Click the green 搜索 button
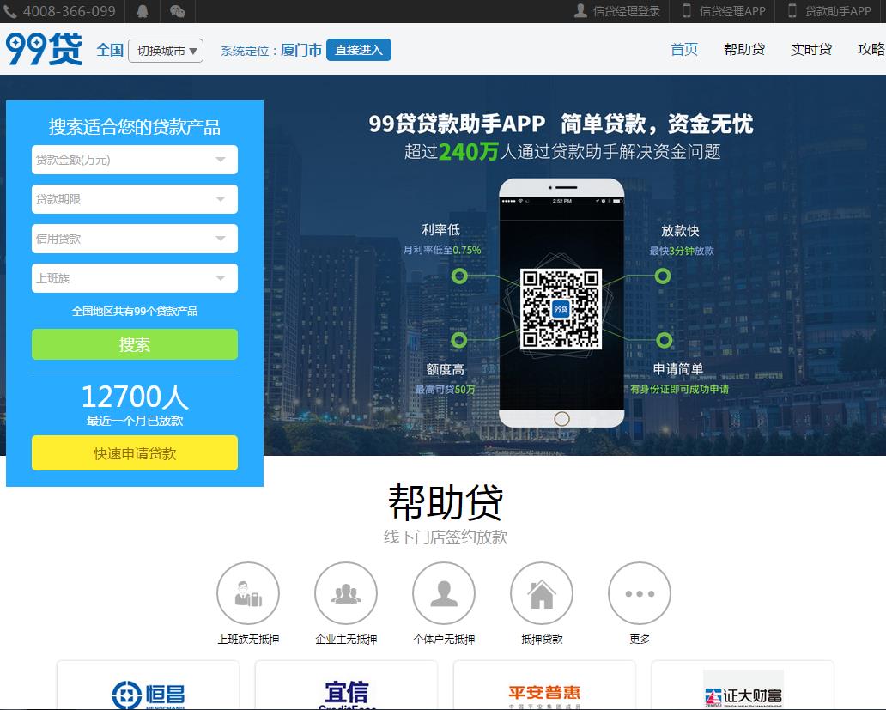This screenshot has width=886, height=710. [x=135, y=344]
